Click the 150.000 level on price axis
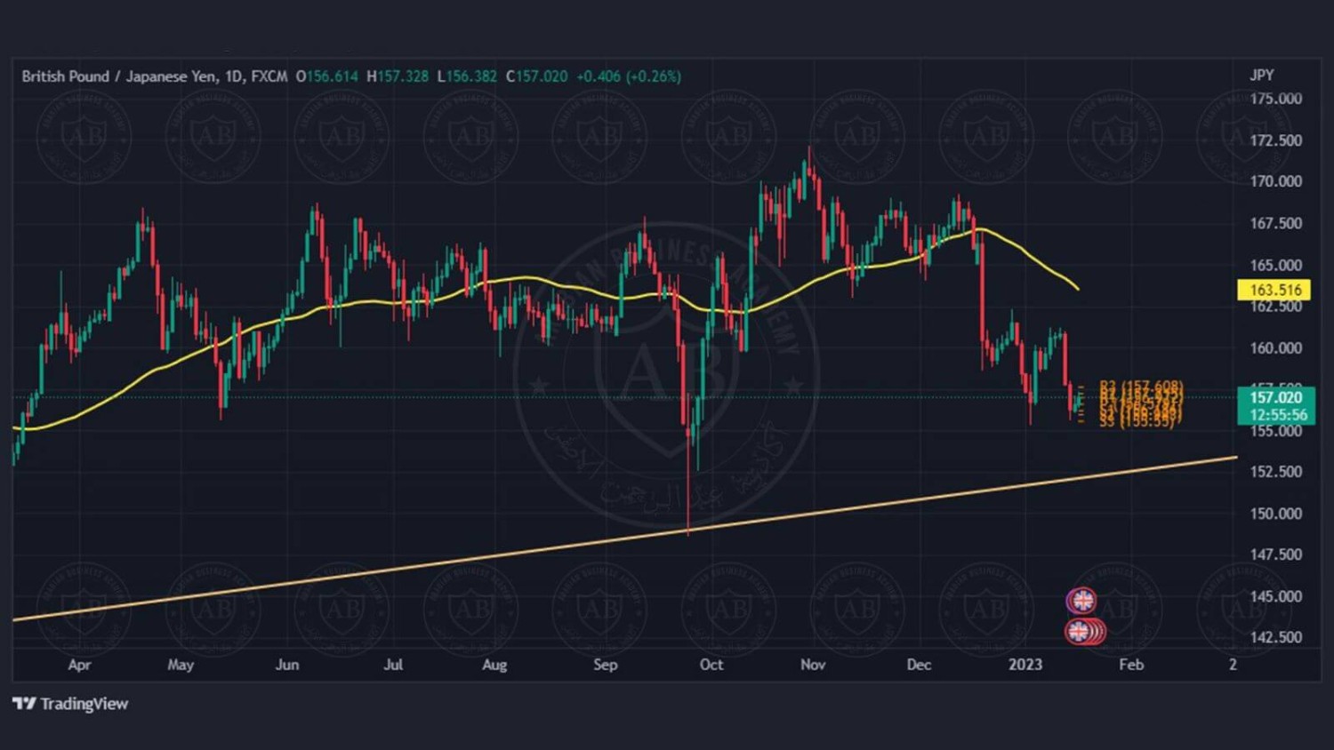 click(1275, 514)
